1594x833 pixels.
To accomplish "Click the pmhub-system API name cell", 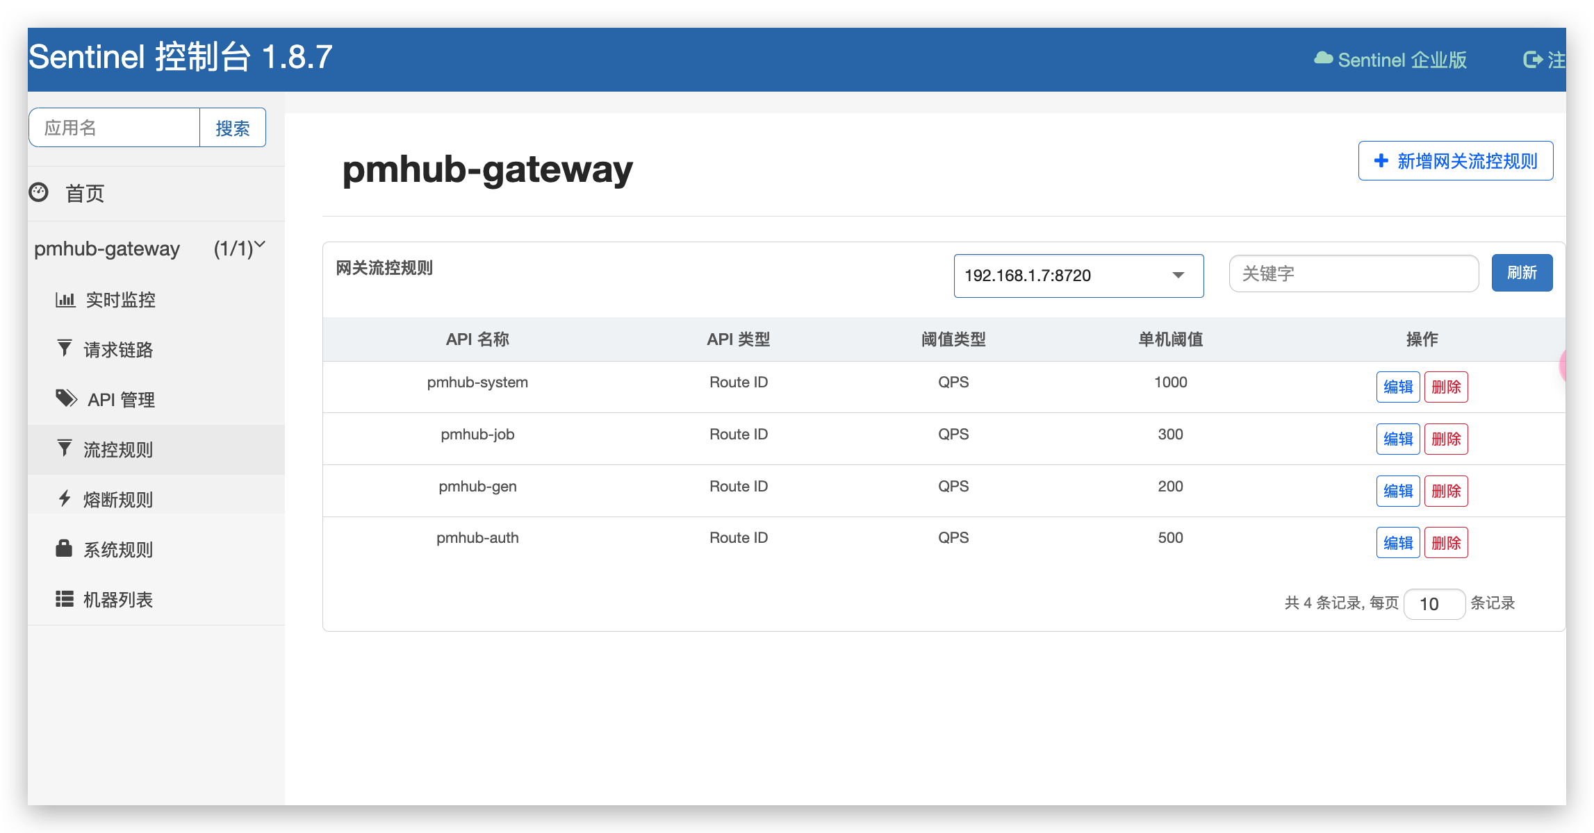I will (477, 382).
